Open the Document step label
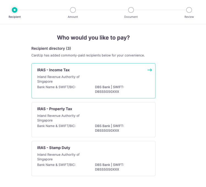206x187 pixels. (x=131, y=17)
